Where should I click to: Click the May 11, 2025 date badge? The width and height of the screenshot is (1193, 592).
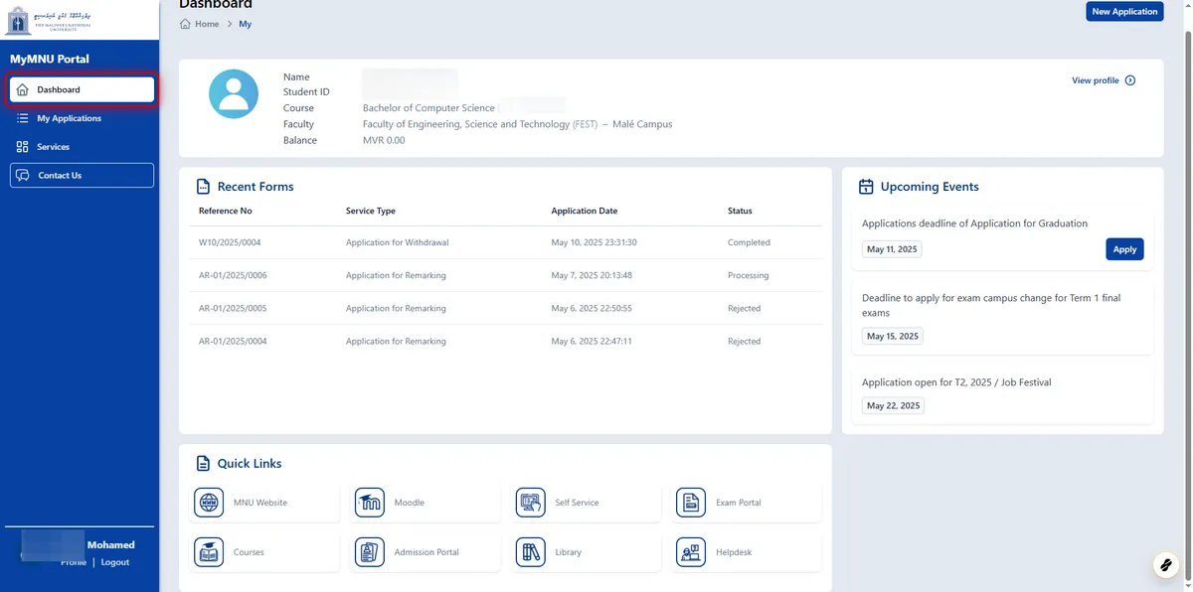(x=892, y=249)
